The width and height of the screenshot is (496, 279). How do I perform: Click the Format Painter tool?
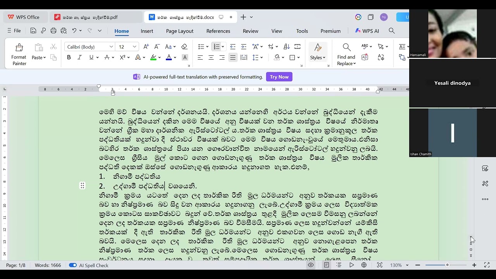pyautogui.click(x=19, y=54)
